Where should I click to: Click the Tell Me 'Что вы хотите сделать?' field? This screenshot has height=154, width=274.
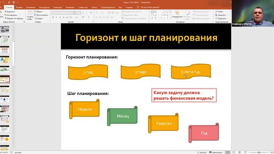[150, 7]
